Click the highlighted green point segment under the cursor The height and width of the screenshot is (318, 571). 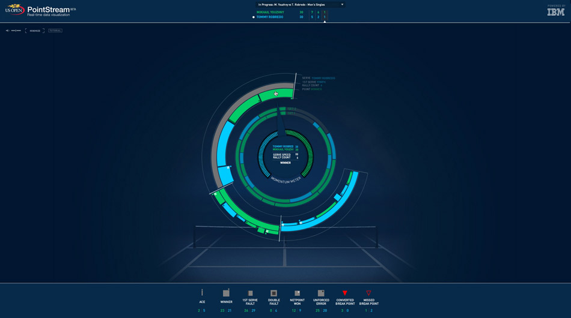coord(276,95)
